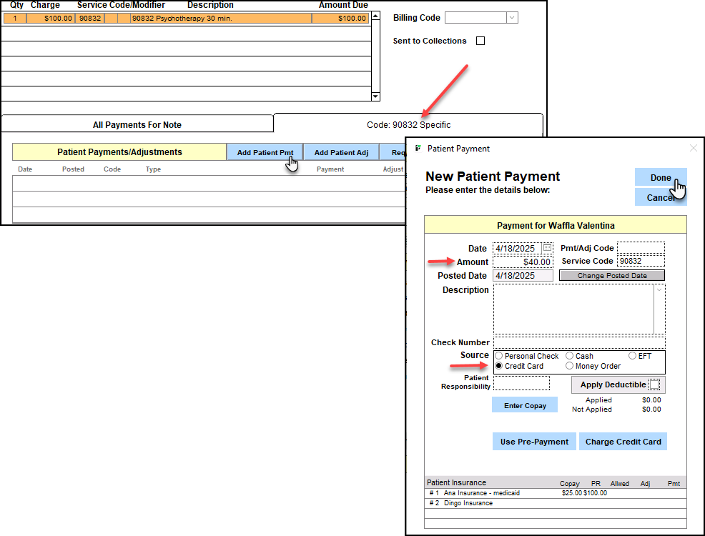Image resolution: width=705 pixels, height=536 pixels.
Task: Select Personal Check as payment source
Action: pyautogui.click(x=499, y=356)
